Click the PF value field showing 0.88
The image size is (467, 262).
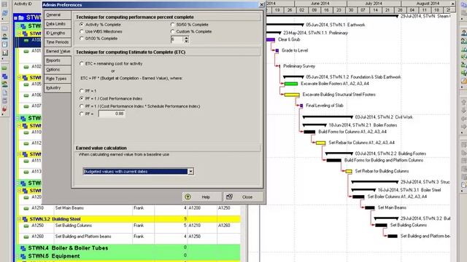[x=112, y=114]
